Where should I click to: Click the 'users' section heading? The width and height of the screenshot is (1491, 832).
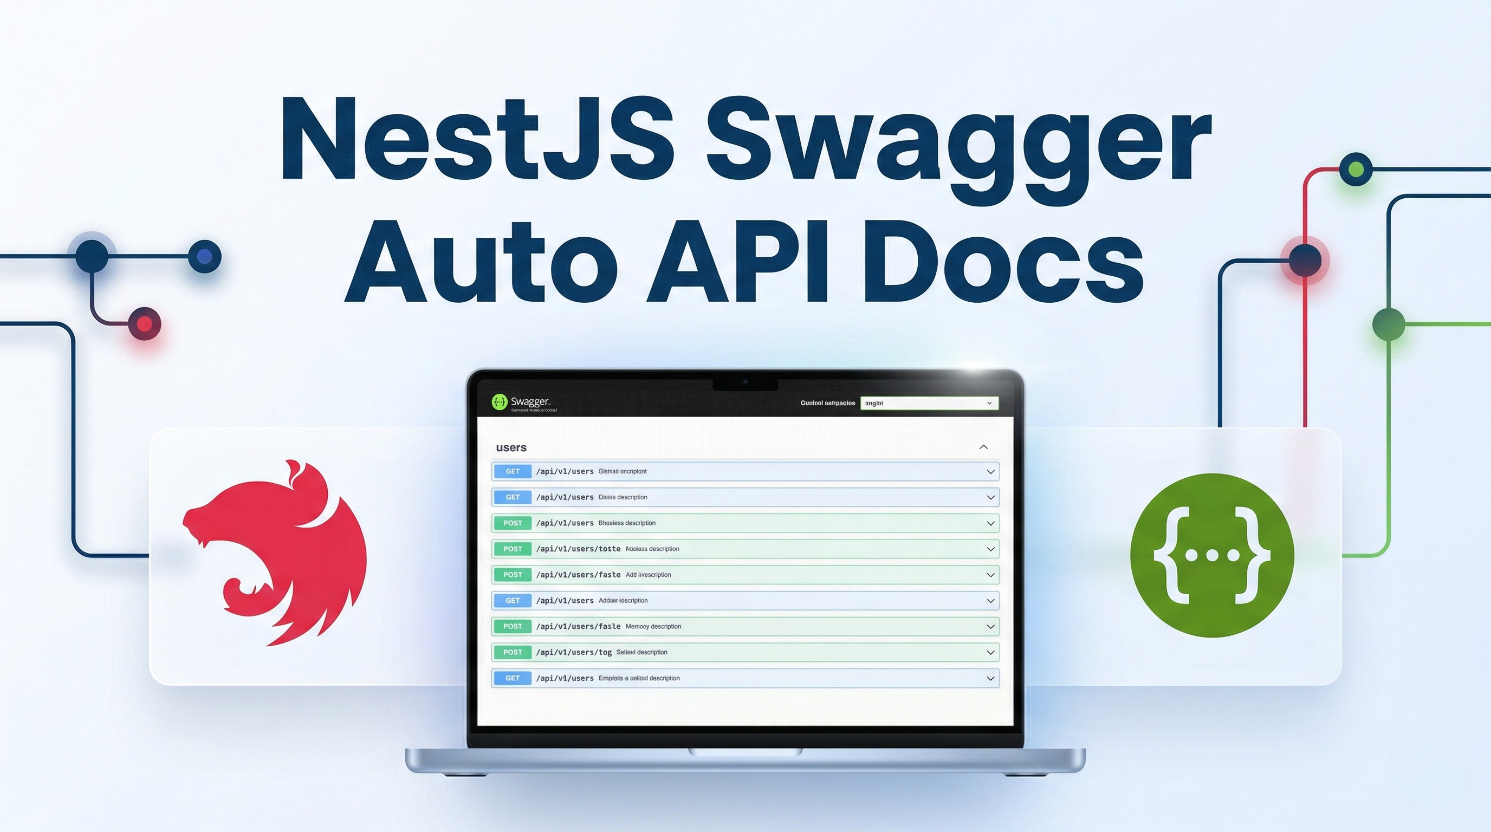pyautogui.click(x=511, y=447)
